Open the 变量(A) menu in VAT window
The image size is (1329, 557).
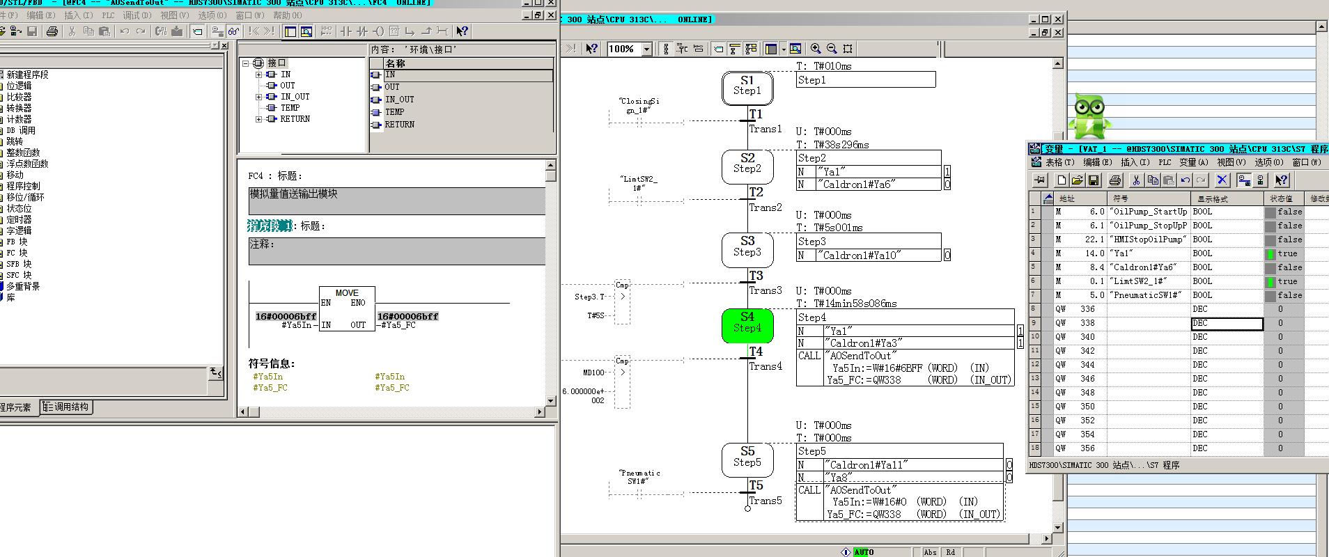[1195, 162]
